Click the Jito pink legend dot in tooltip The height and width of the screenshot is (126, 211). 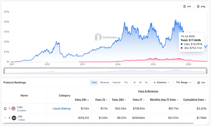point(182,48)
